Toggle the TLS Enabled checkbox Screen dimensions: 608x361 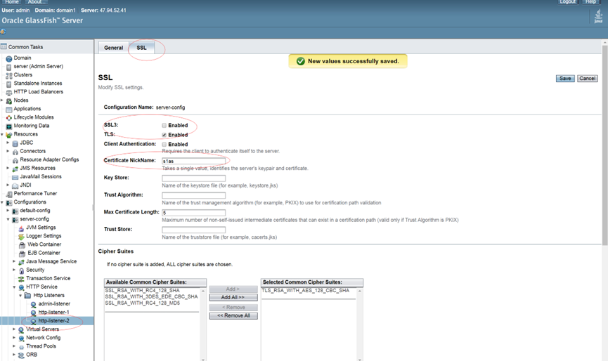[x=164, y=135]
